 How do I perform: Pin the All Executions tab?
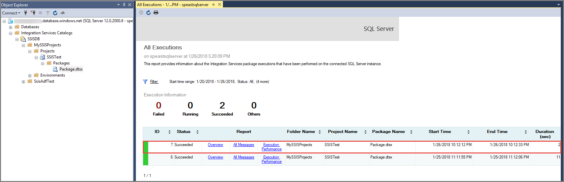pos(213,5)
